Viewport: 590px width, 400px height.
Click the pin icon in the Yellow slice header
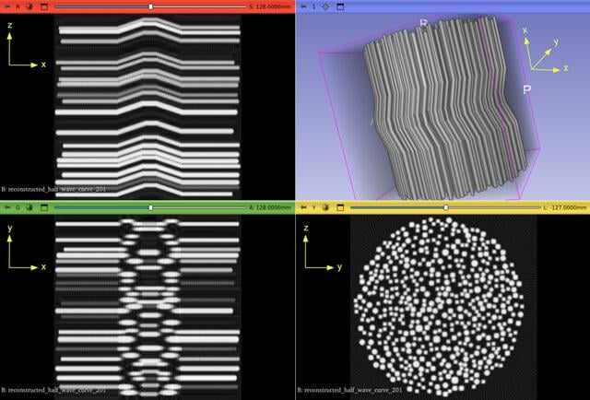coord(303,207)
